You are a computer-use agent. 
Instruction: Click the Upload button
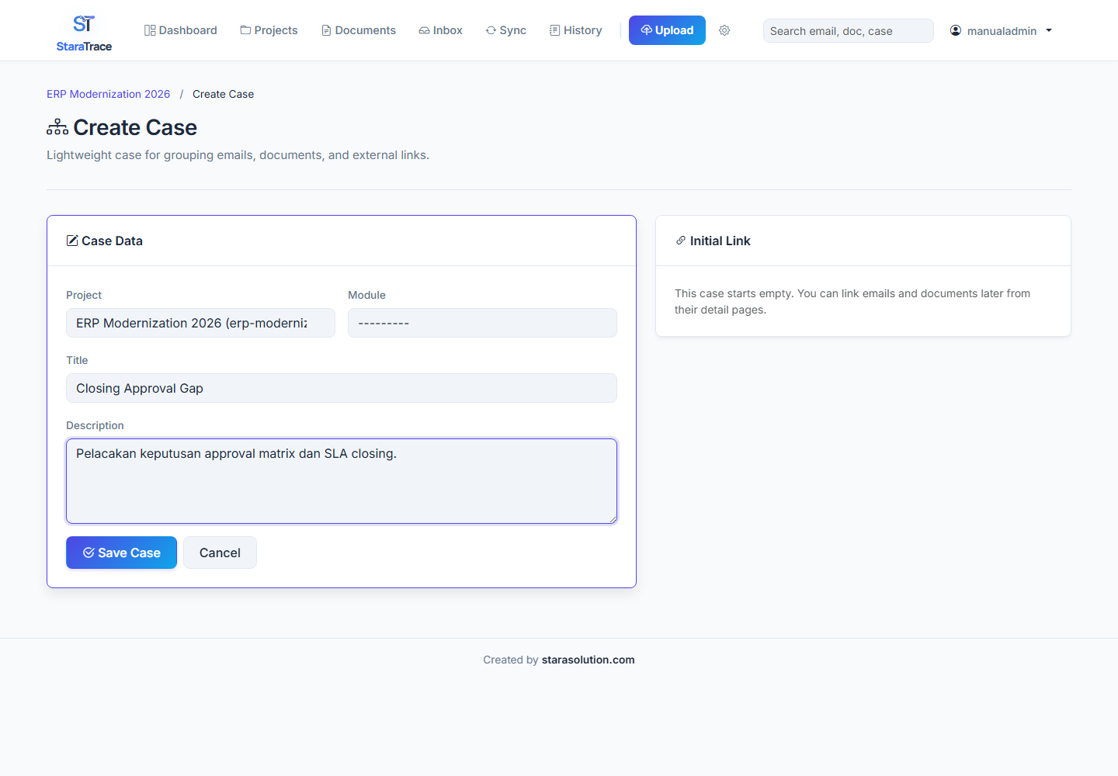pos(667,30)
